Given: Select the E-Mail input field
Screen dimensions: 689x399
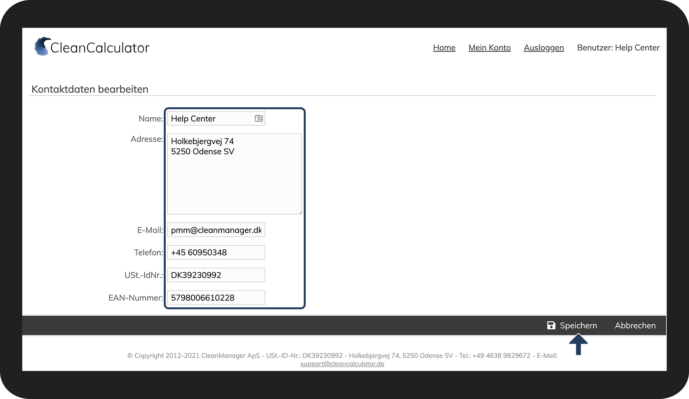Looking at the screenshot, I should [216, 230].
